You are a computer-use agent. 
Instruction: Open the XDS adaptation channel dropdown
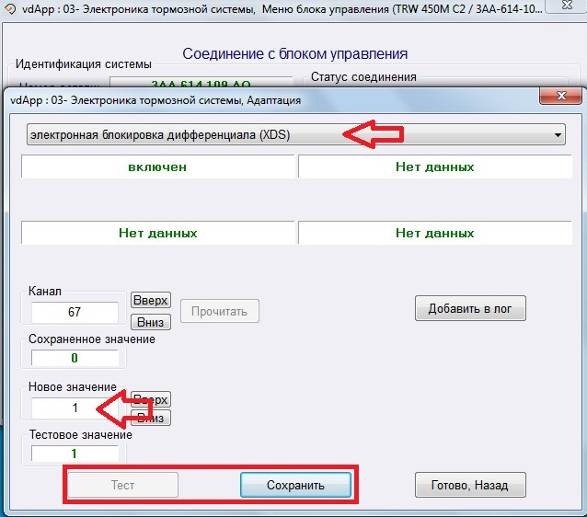pyautogui.click(x=295, y=135)
